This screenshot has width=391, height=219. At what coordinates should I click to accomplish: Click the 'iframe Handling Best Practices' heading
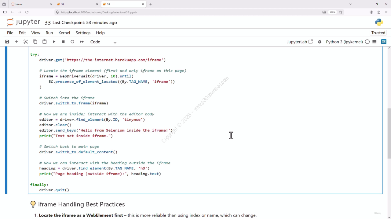(x=81, y=204)
